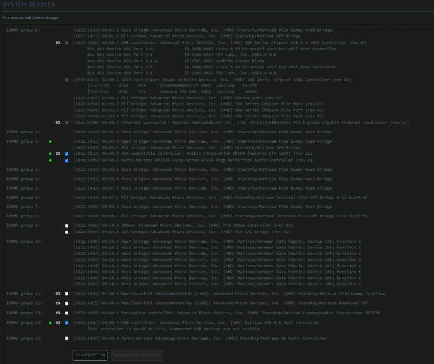
Task: Click green status dot beside IOMMU group 2
Action: point(50,141)
